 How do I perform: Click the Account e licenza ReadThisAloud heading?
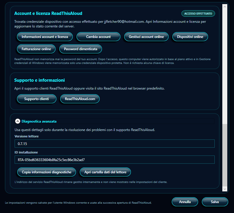point(48,13)
